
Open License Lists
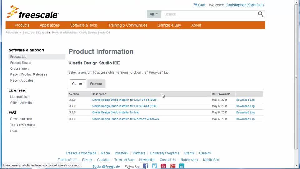(x=20, y=97)
